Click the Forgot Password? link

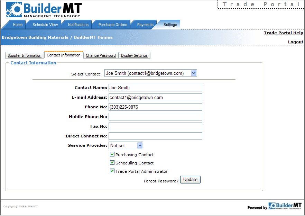tap(161, 181)
